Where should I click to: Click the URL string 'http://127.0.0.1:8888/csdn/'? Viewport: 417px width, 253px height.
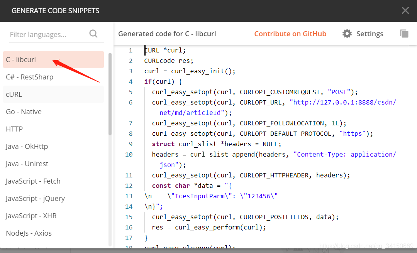(x=343, y=102)
